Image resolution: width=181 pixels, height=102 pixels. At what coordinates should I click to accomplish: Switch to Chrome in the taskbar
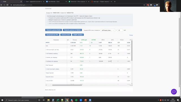pos(67,100)
